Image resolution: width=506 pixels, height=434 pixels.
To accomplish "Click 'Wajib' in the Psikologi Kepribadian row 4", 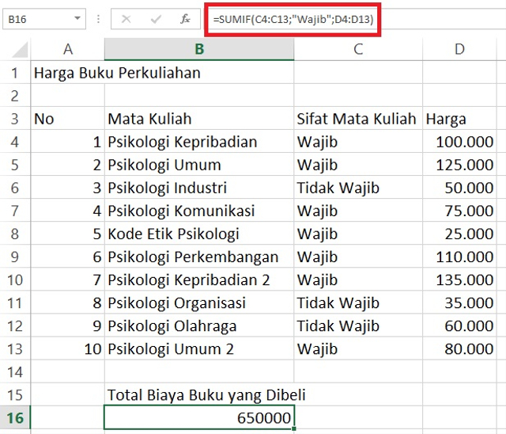I will tap(358, 142).
